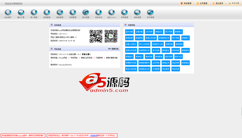242x138 pixels.
Task: Open 菜单管理 star icon
Action: pyautogui.click(x=125, y=12)
